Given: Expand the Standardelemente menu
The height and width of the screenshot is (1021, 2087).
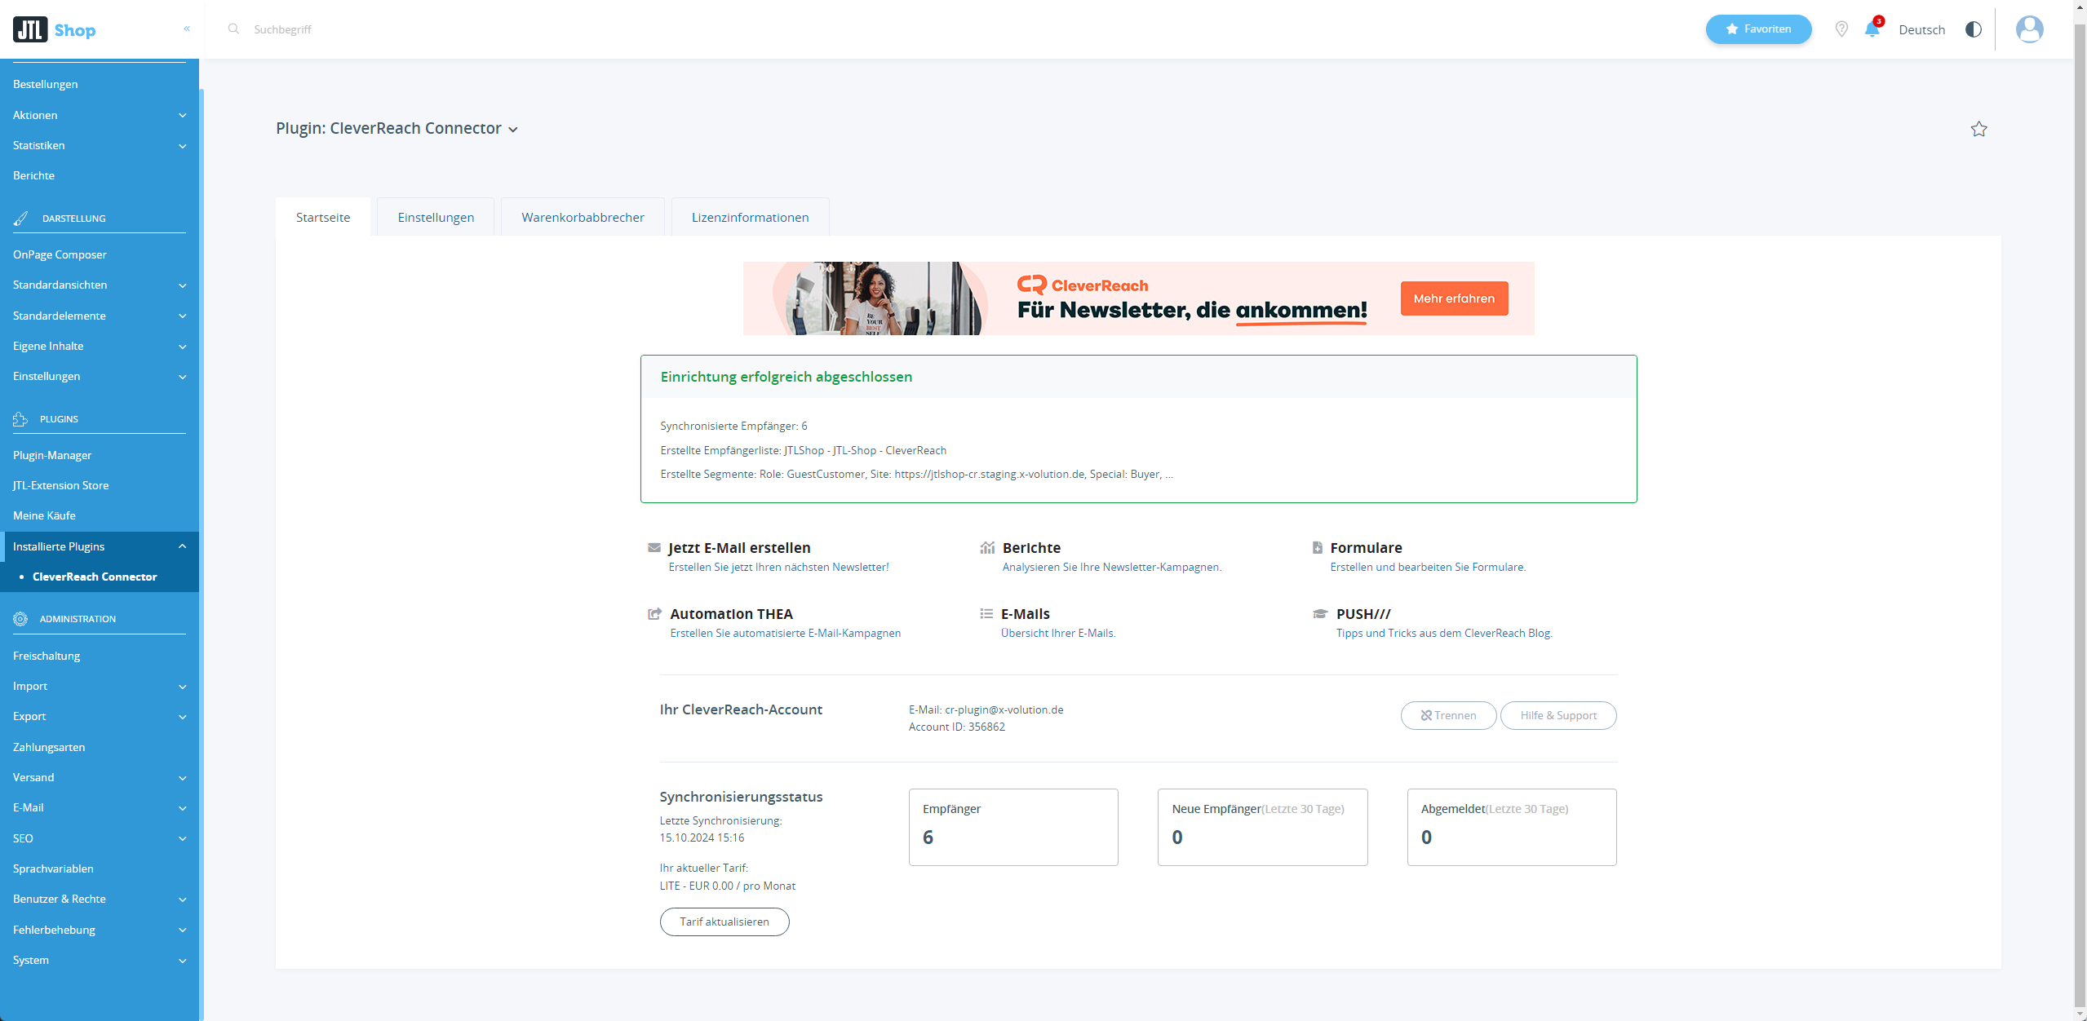Looking at the screenshot, I should pyautogui.click(x=100, y=316).
